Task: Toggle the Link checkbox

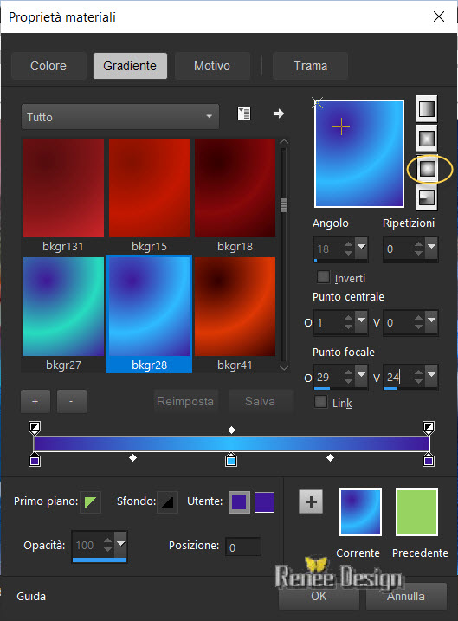Action: [x=320, y=402]
